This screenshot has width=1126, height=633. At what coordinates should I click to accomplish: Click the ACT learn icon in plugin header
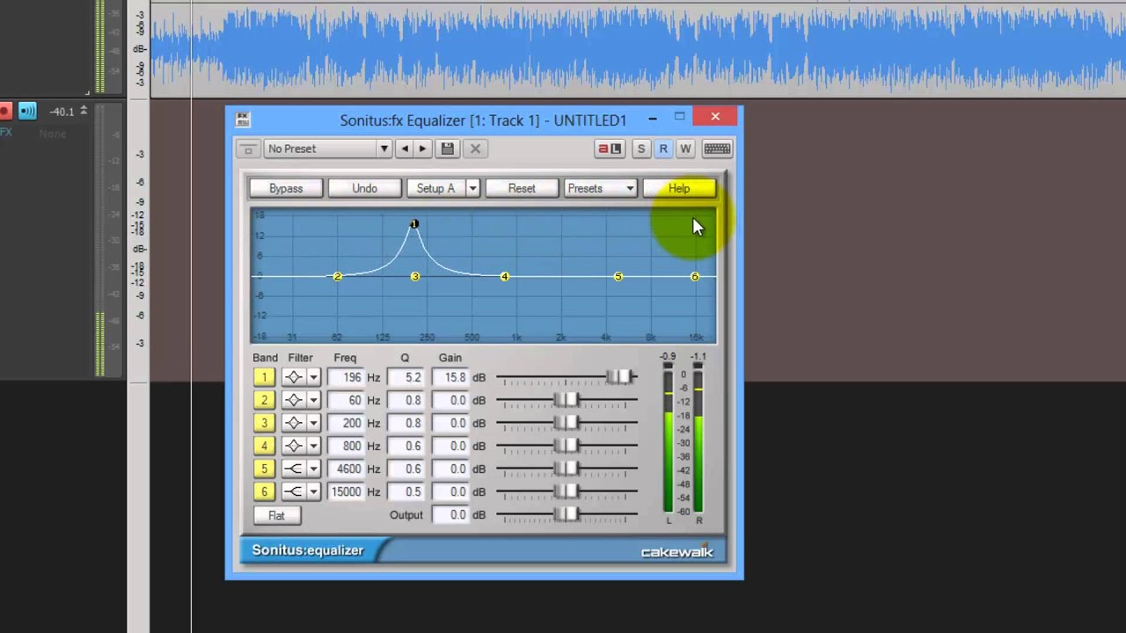pyautogui.click(x=610, y=149)
